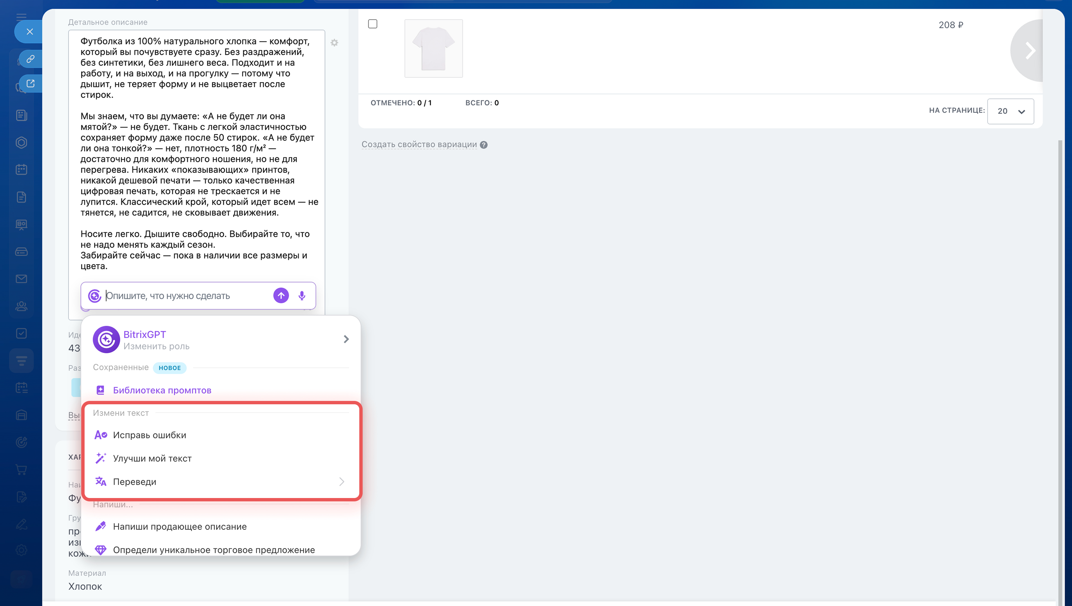Click the white t-shirt product thumbnail
The width and height of the screenshot is (1072, 606).
point(433,49)
